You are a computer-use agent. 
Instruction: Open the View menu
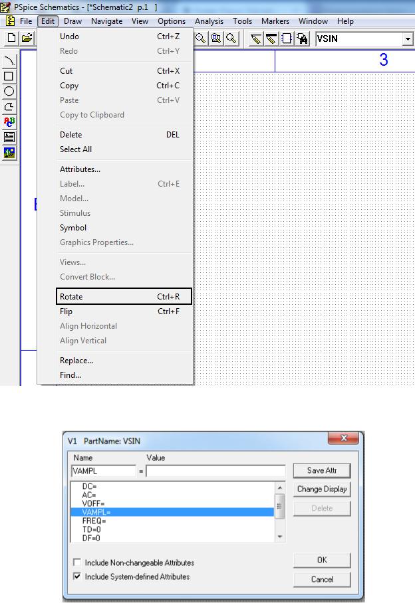click(x=140, y=21)
